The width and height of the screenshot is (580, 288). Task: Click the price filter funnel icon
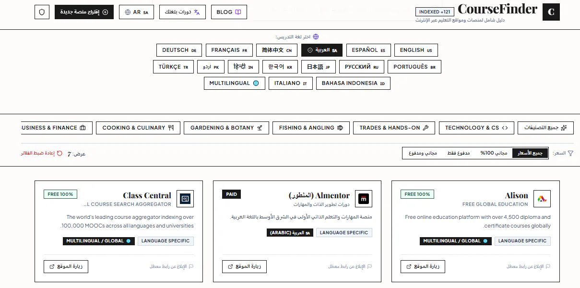click(570, 153)
